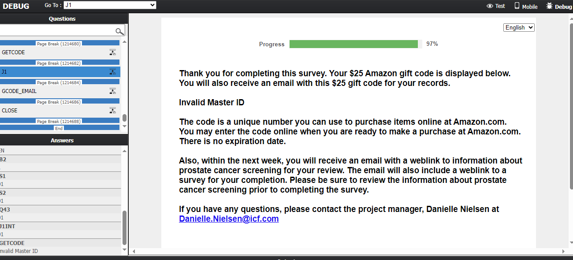Select the GETCODE answer entry in Answers
This screenshot has height=260, width=573.
click(x=13, y=243)
